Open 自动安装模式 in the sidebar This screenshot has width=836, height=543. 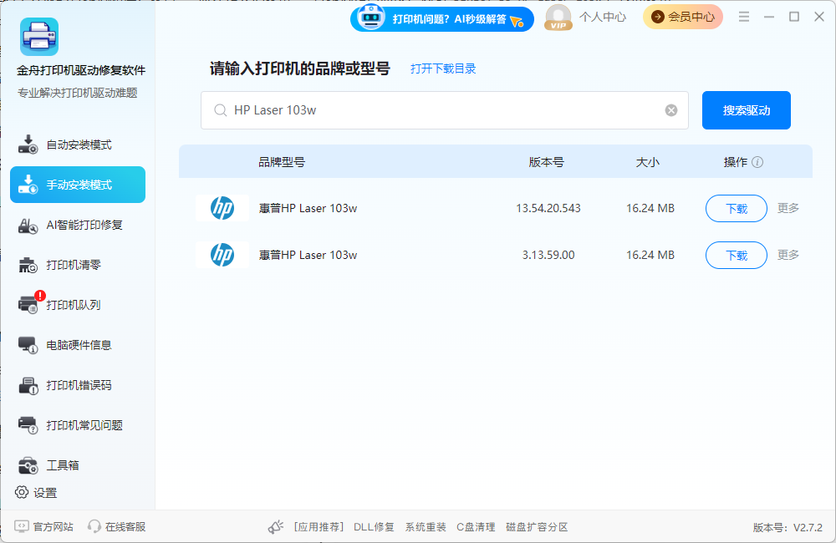[x=78, y=145]
